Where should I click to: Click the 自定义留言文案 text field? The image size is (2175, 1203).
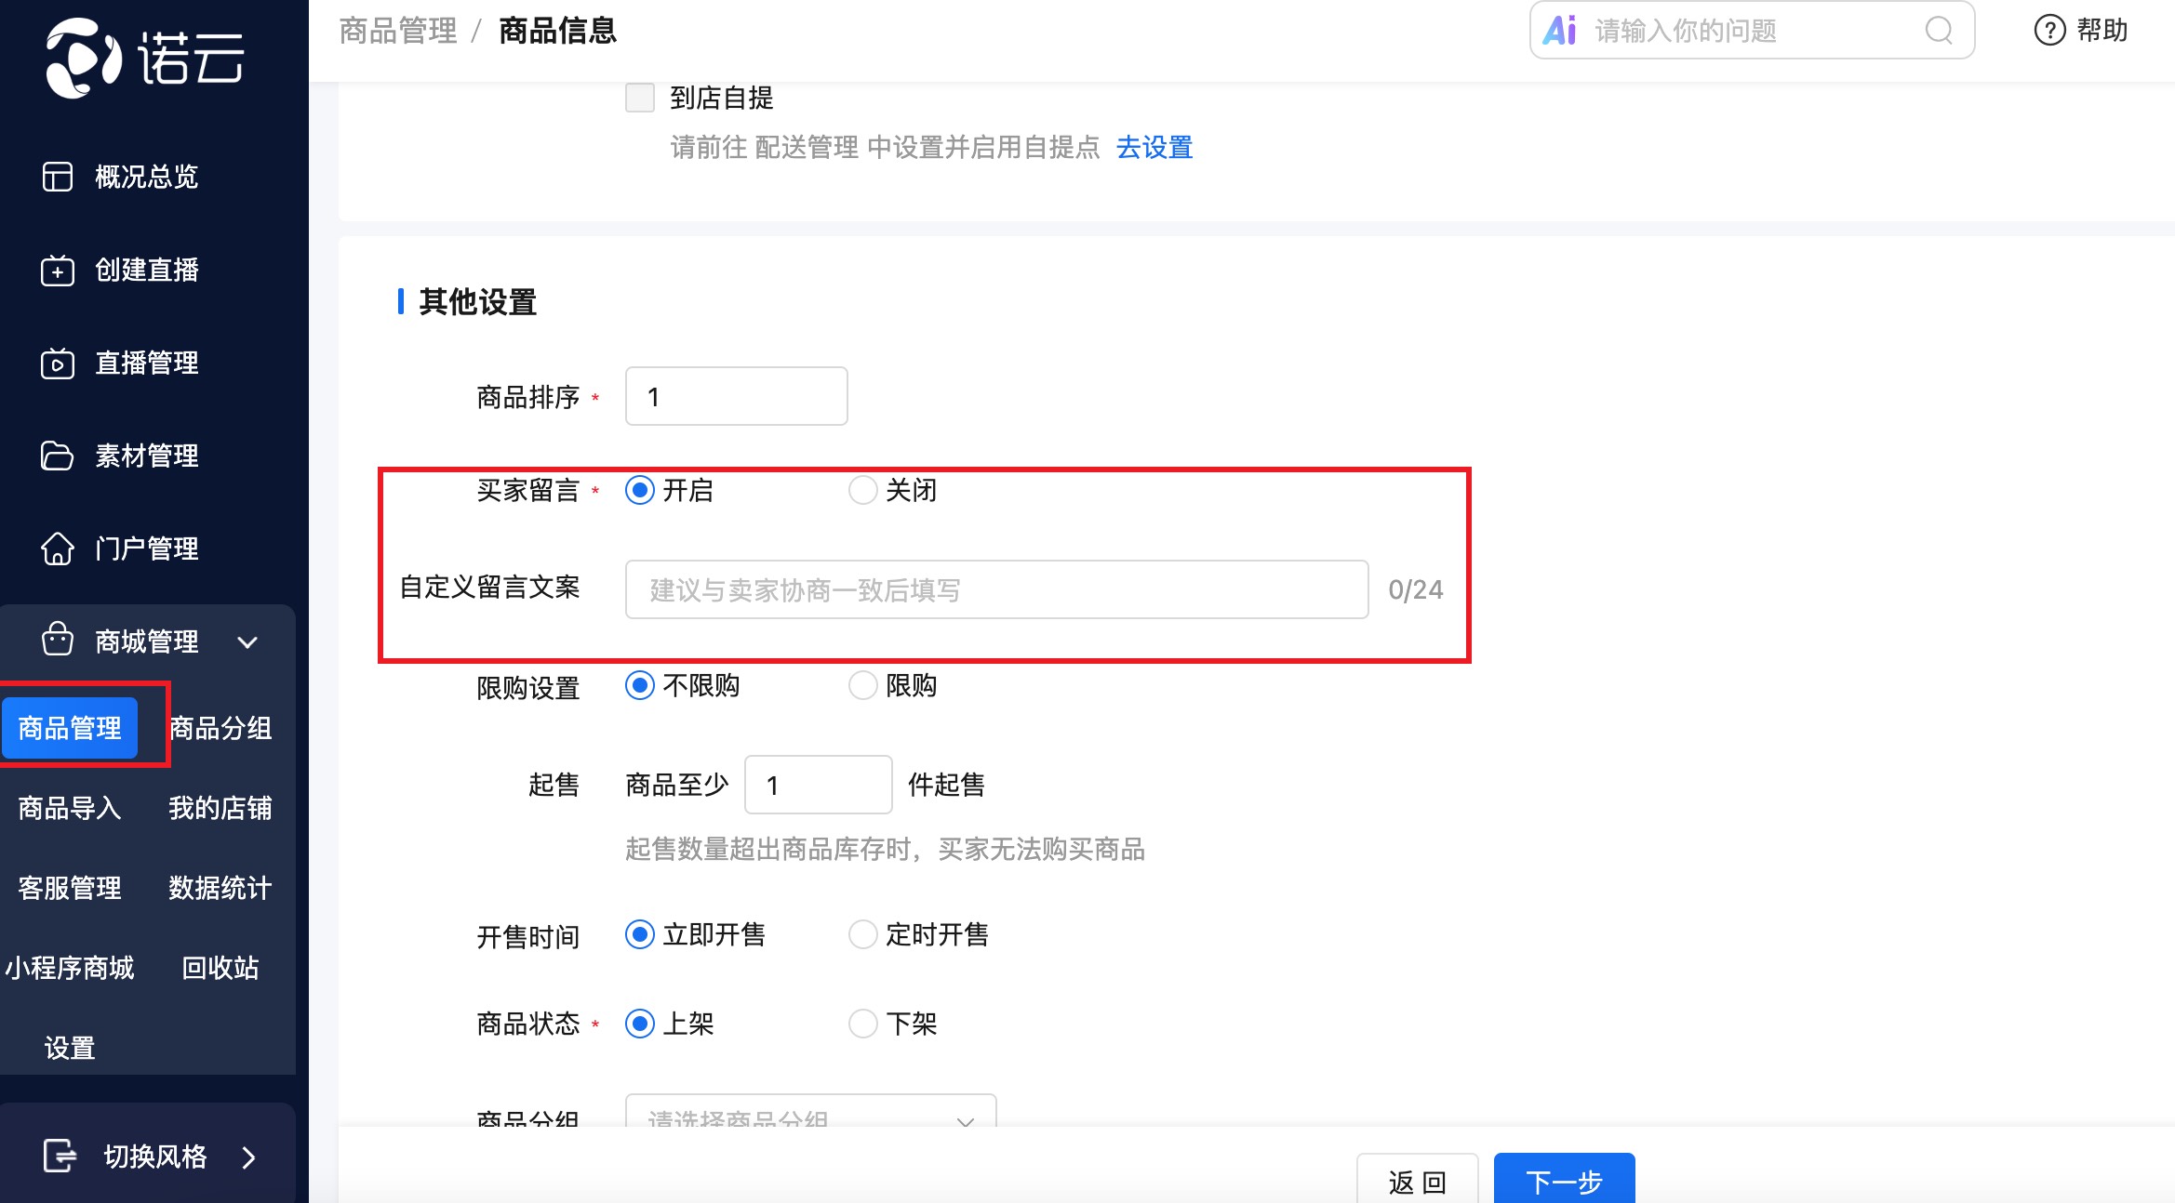click(x=996, y=589)
